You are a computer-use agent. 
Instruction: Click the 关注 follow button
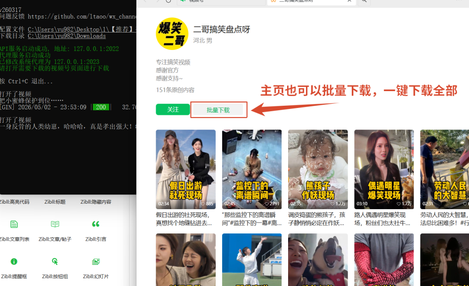pyautogui.click(x=173, y=110)
